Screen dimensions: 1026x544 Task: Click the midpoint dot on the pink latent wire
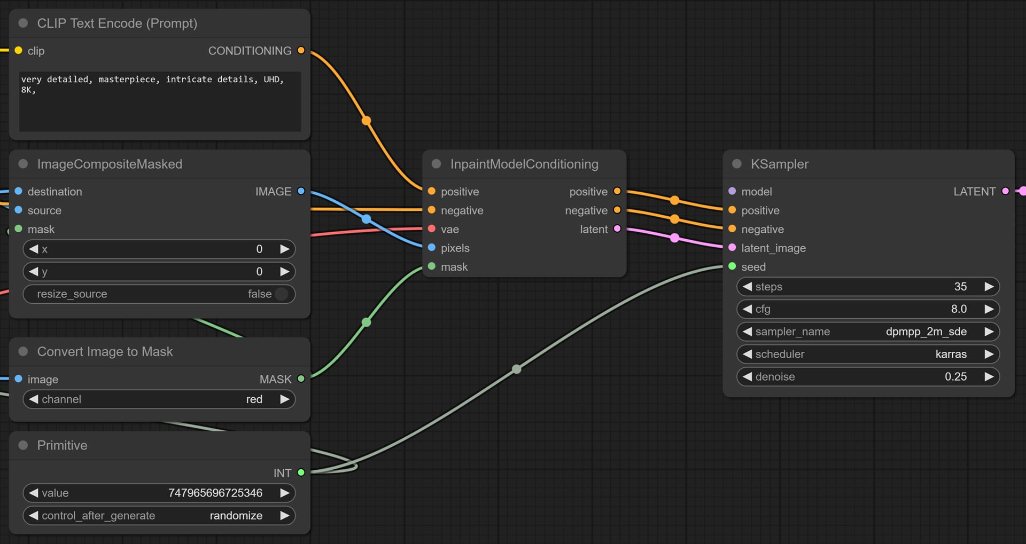(x=674, y=238)
